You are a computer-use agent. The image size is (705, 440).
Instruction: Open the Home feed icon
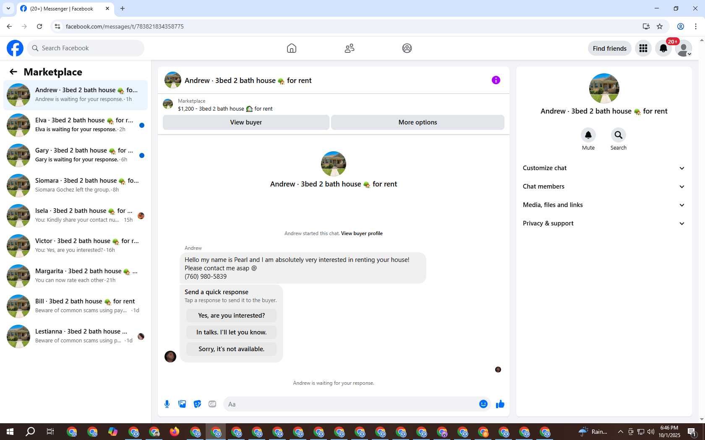point(292,48)
